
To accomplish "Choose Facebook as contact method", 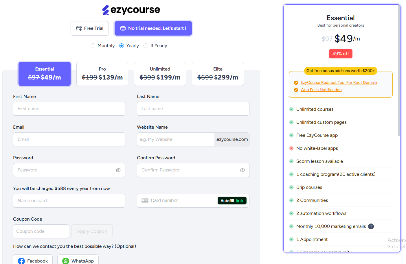I will 33,260.
